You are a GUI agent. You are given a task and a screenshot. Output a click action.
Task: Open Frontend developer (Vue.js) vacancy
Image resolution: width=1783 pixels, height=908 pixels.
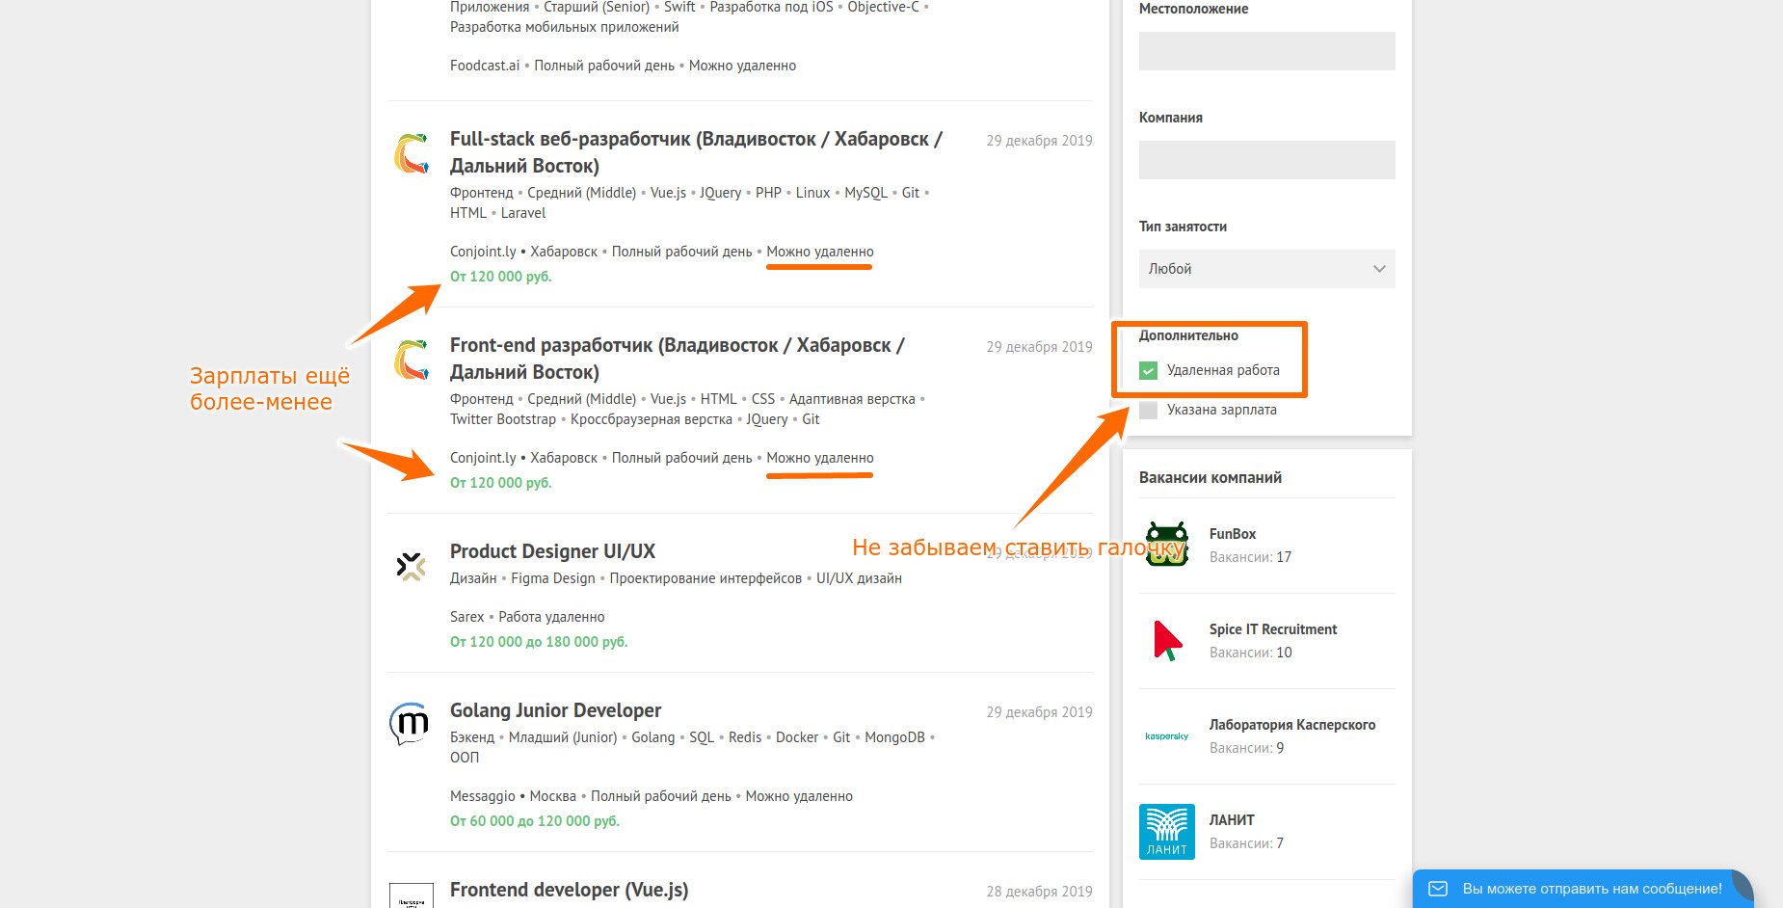click(569, 890)
